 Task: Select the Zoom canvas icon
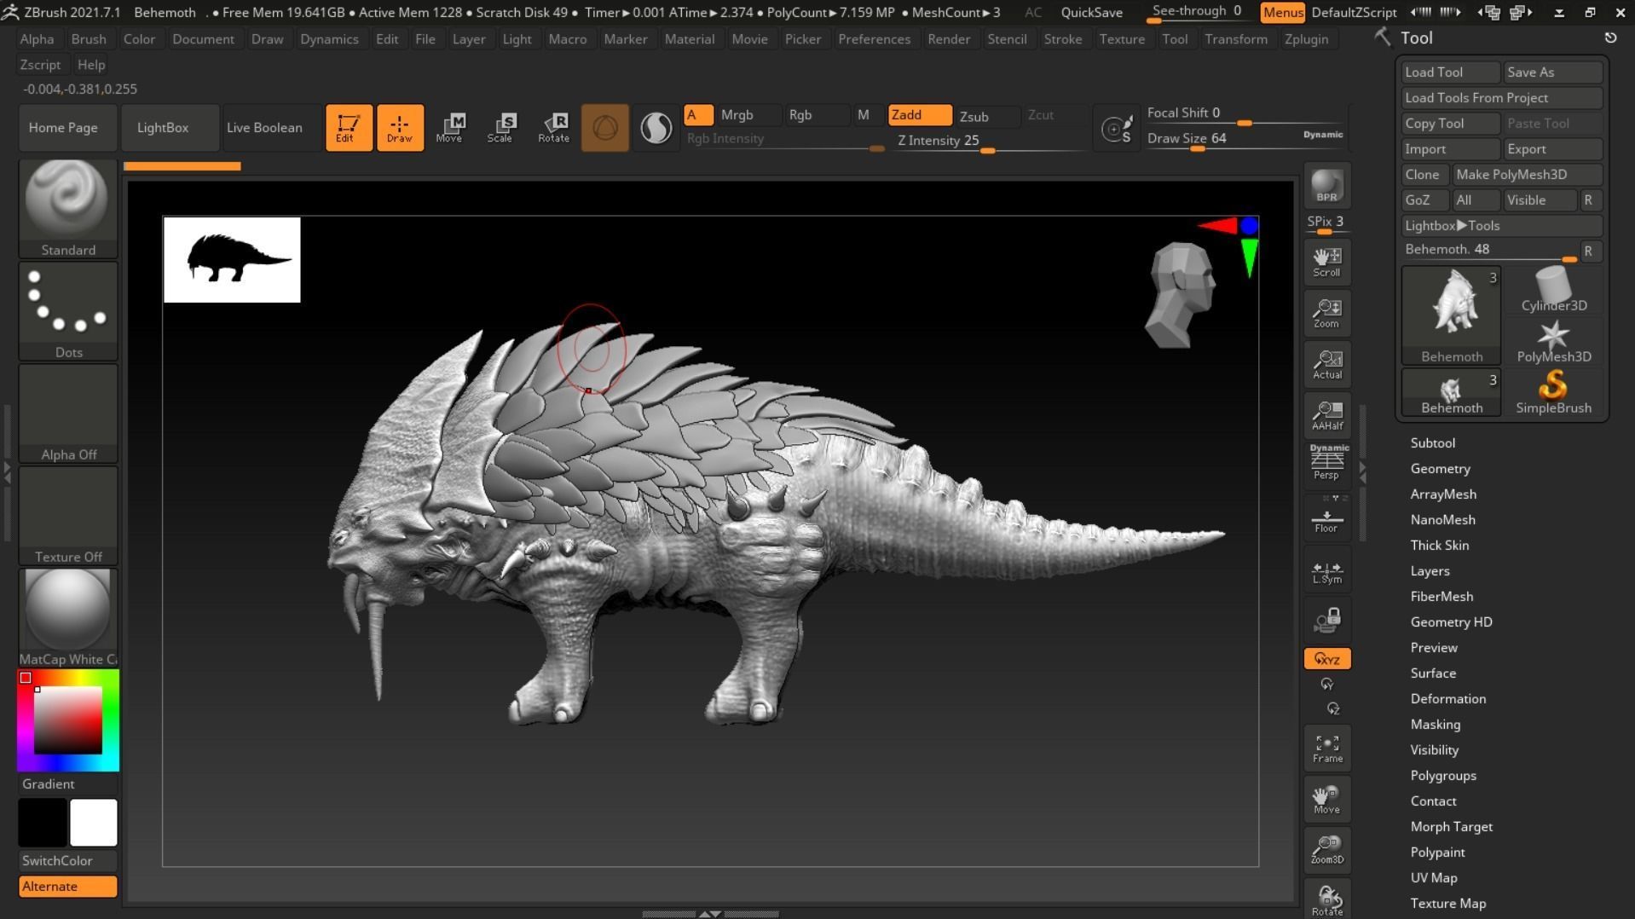(x=1326, y=313)
